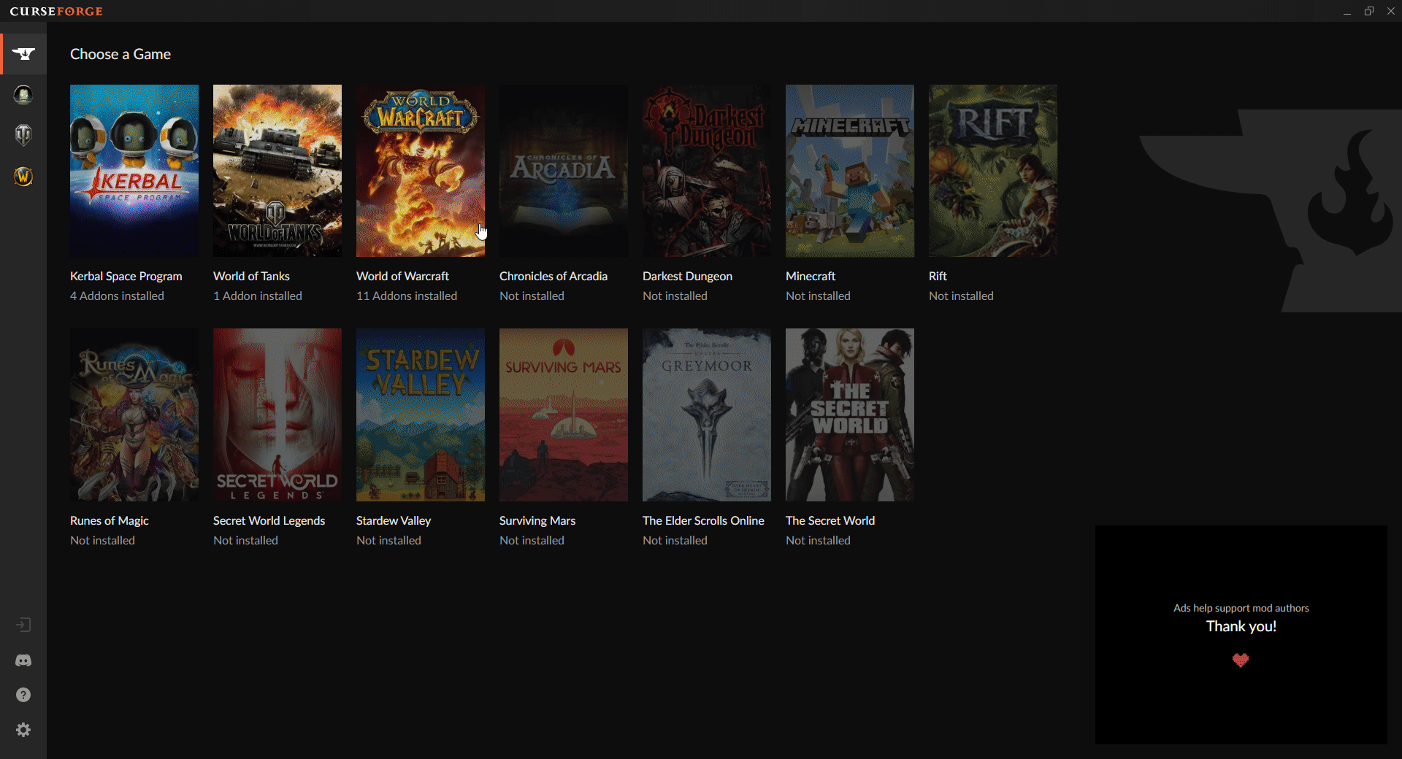The image size is (1402, 759).
Task: Select Secret World Legends cover
Action: pos(277,415)
